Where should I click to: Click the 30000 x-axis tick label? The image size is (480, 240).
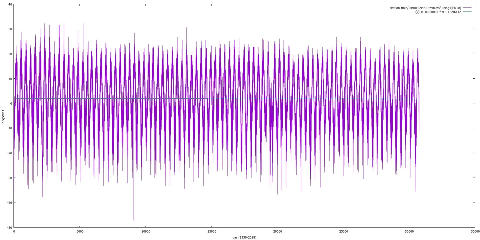point(409,232)
